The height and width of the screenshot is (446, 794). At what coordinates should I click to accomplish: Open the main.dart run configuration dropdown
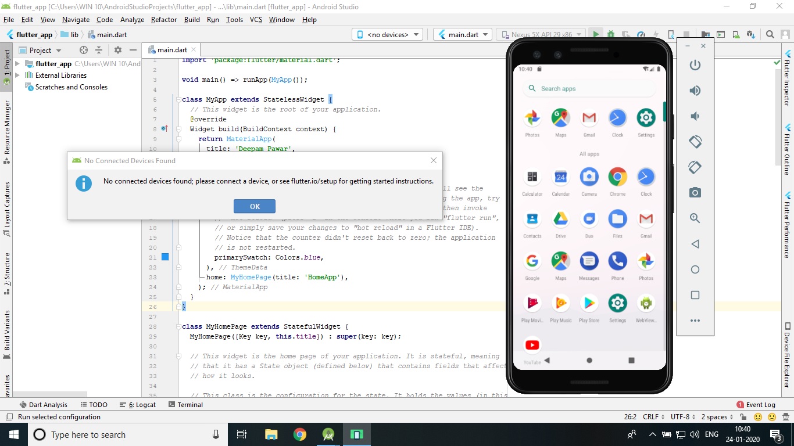(463, 34)
